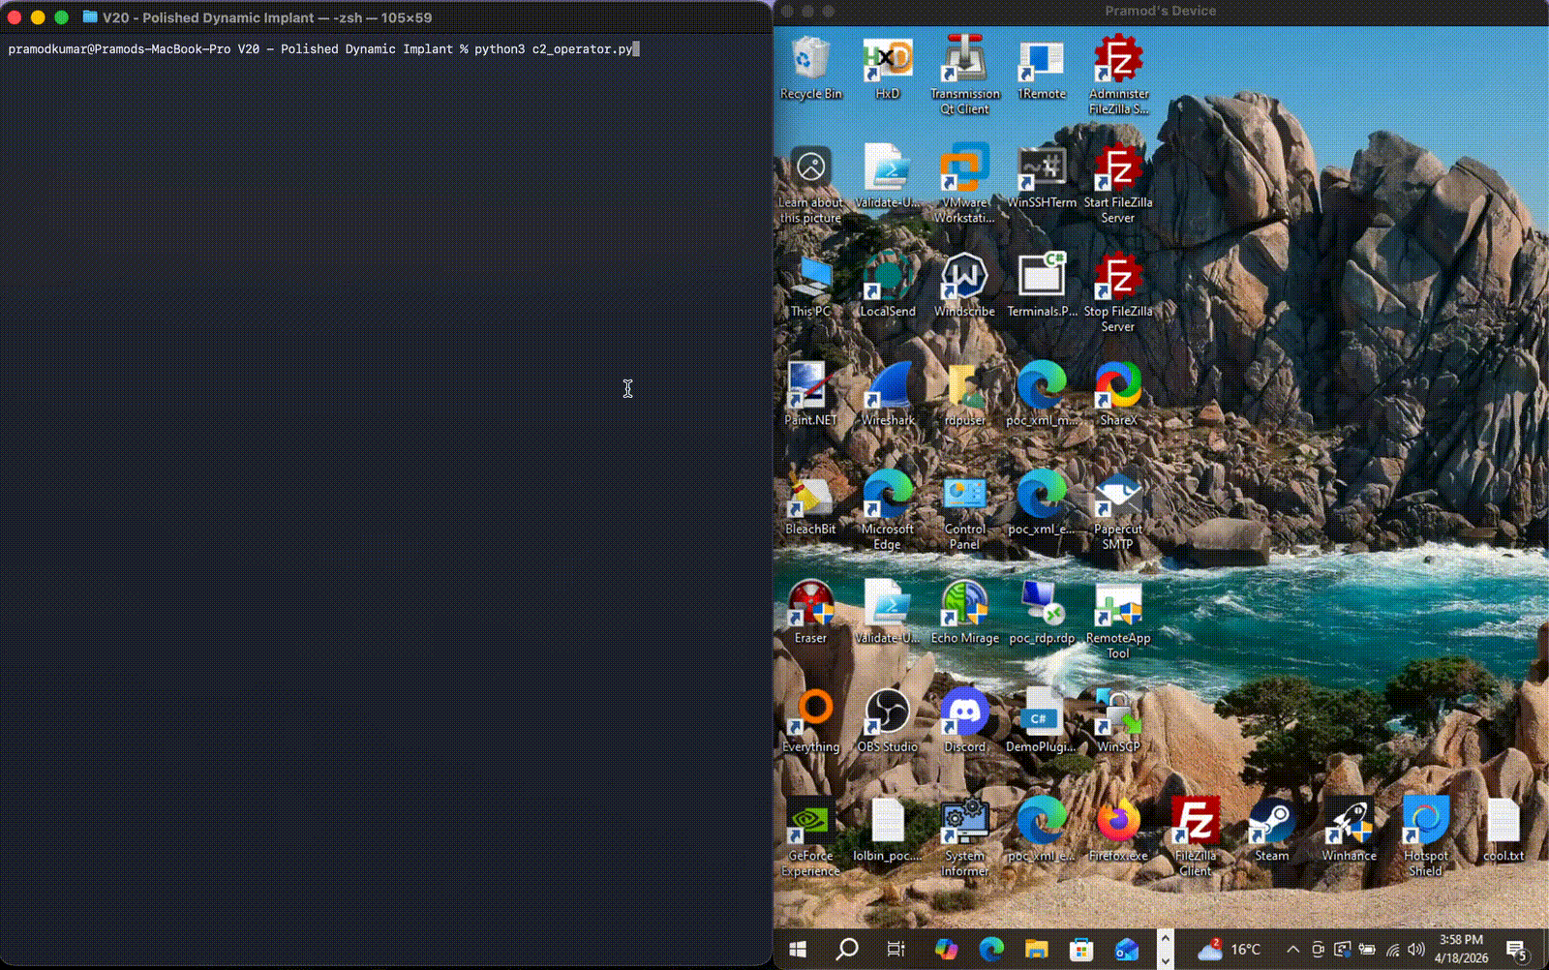
Task: Select the DemoPlugi... C# file
Action: 1041,721
